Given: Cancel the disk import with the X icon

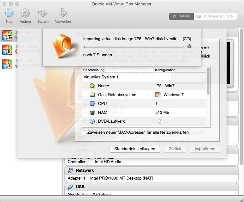Looking at the screenshot, I should tap(189, 46).
